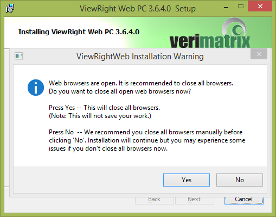Click the 'Web browsers are open' message line
Viewport: 276px width, 217px height.
(141, 83)
